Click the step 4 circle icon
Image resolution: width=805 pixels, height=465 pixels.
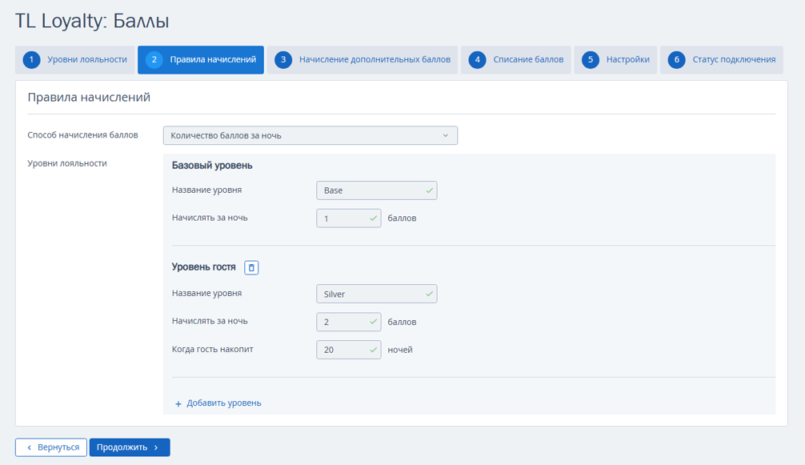pos(477,59)
